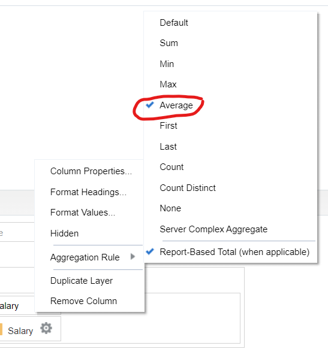Toggle the Hidden column option
The image size is (328, 355).
(x=64, y=233)
